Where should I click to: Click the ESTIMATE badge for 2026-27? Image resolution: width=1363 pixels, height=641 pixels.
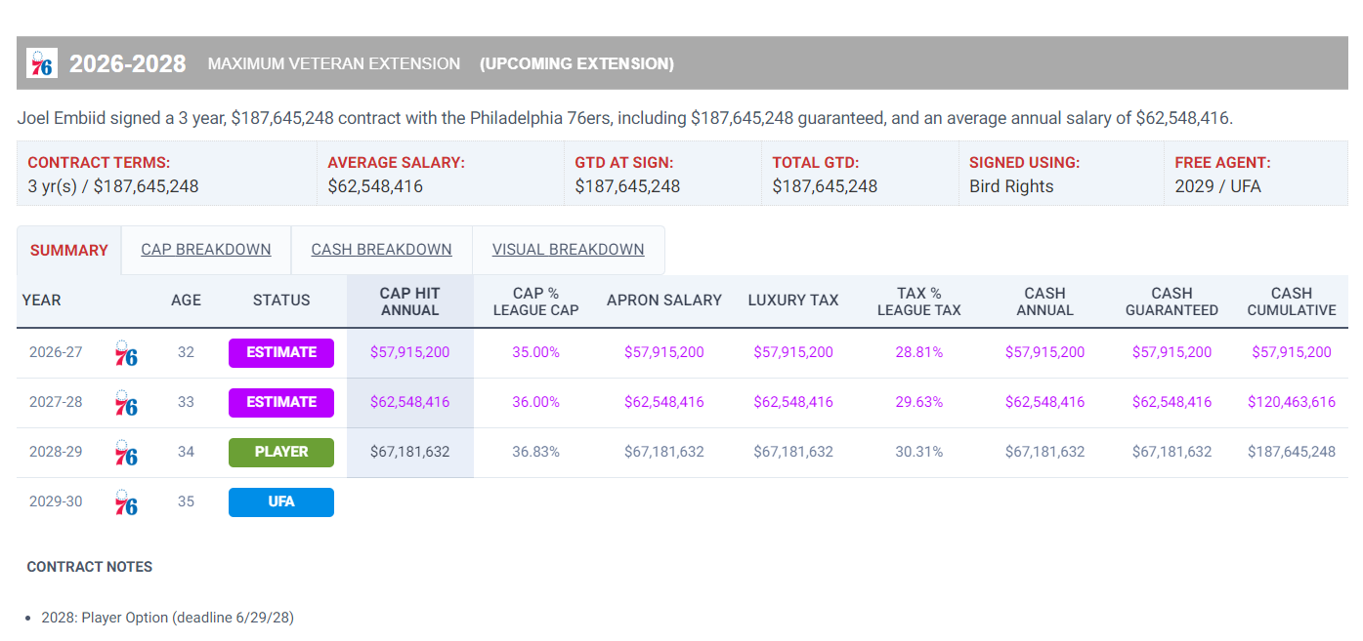[x=281, y=352]
